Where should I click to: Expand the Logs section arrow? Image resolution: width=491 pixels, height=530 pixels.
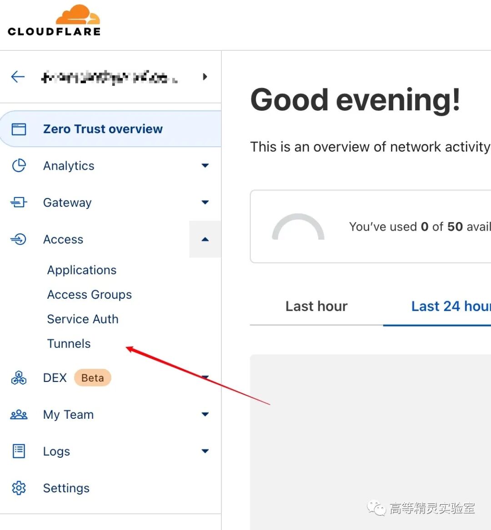point(205,451)
